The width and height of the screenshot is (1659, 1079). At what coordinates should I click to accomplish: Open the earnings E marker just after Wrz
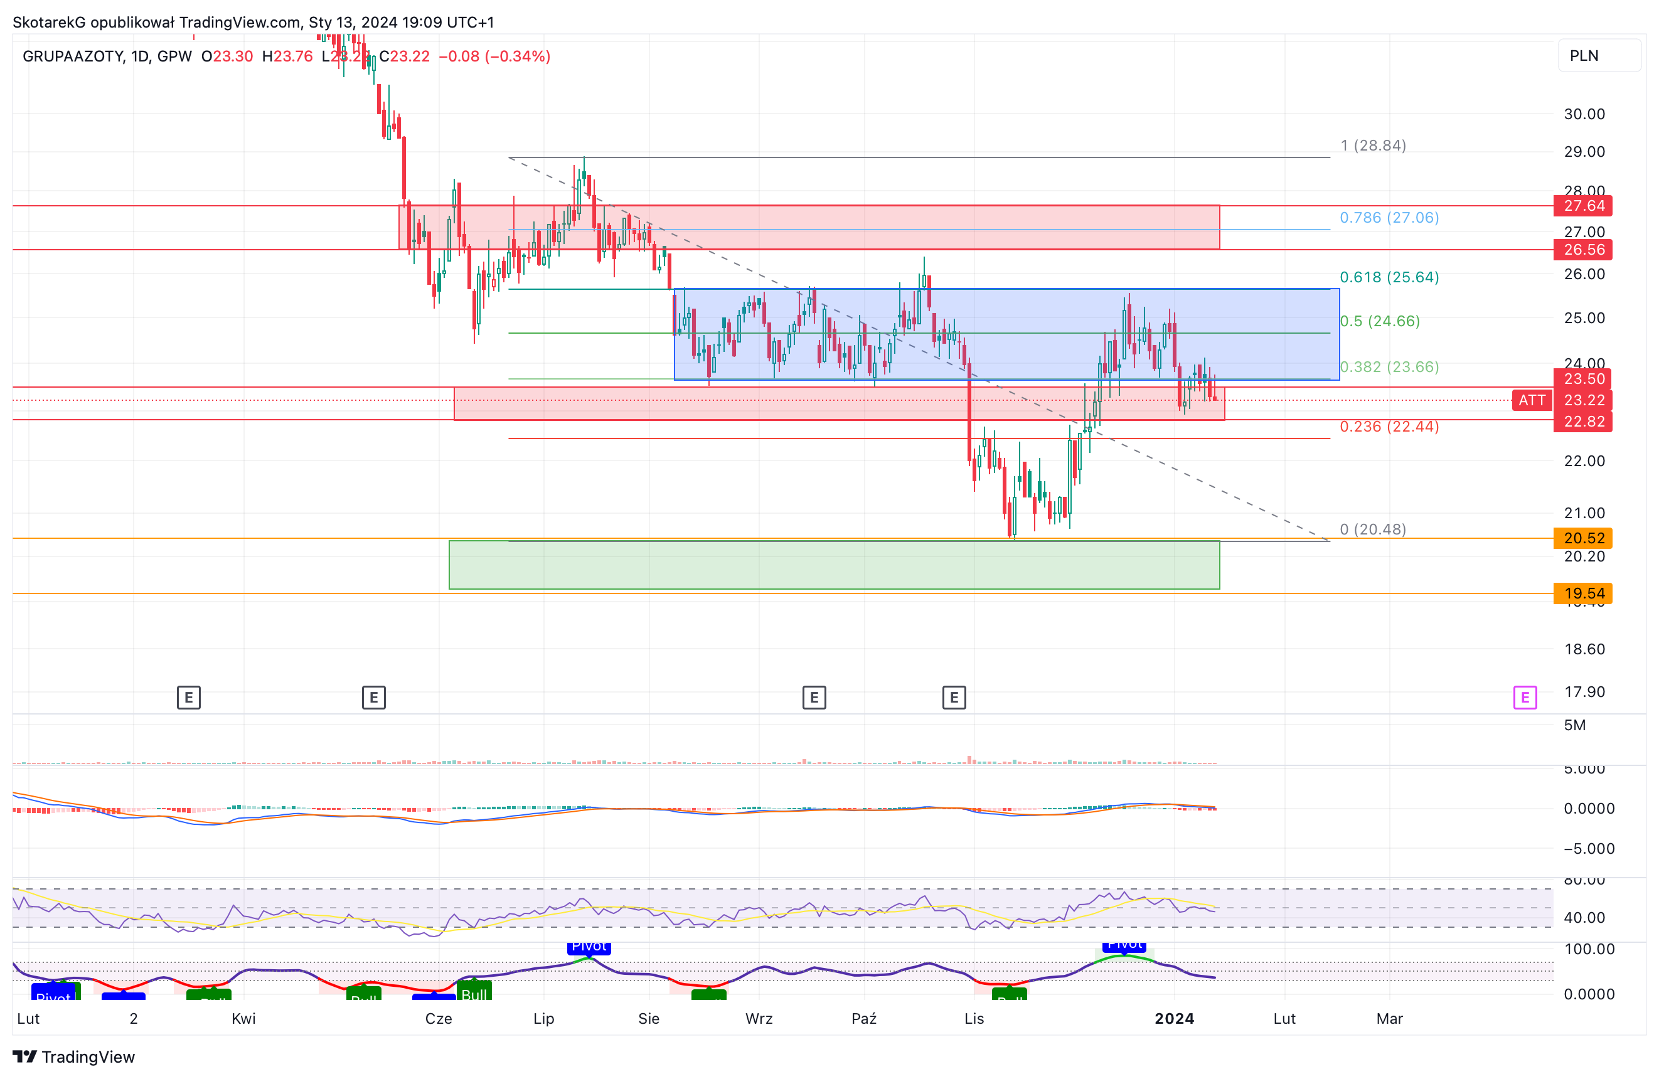click(x=814, y=697)
